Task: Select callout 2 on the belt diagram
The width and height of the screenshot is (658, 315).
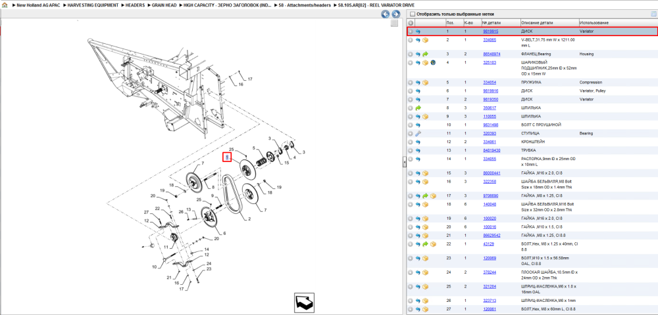Action: (249, 219)
